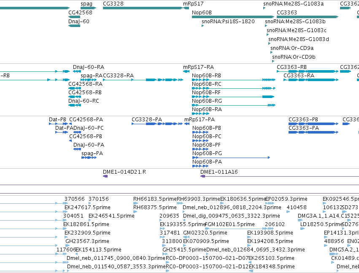Open the Nop60B-RC transcript
Viewport: 359px width, 273px height.
(234, 88)
